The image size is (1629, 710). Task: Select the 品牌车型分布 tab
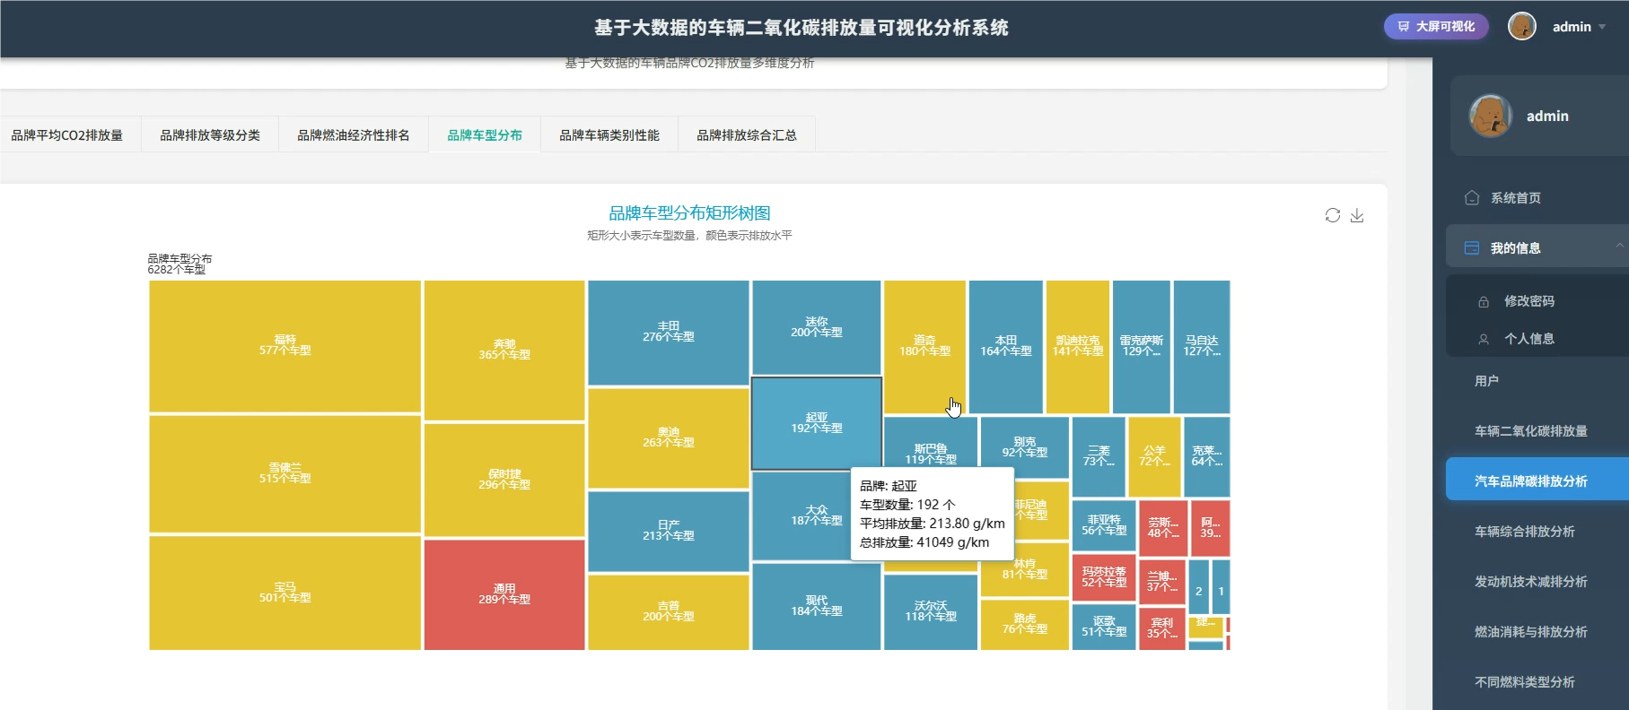pyautogui.click(x=485, y=135)
